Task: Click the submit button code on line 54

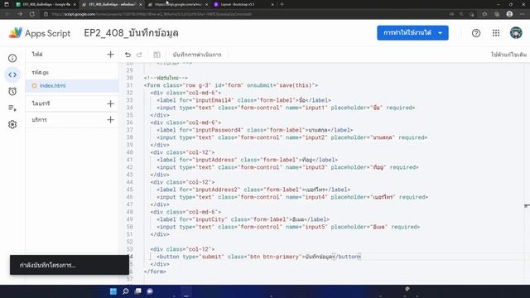Action: [x=258, y=257]
